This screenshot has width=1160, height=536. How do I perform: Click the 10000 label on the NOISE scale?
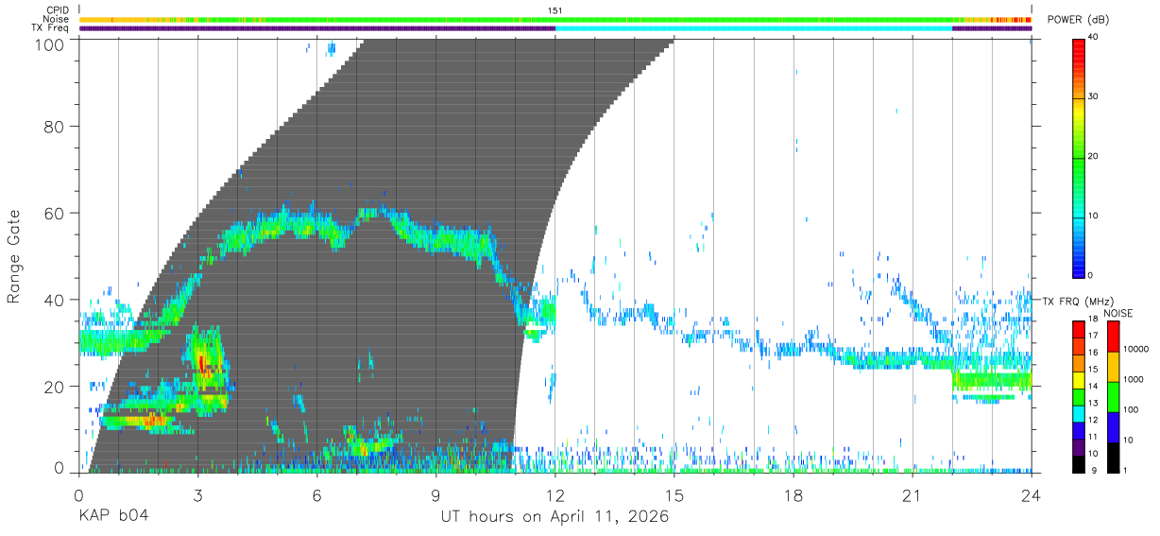tap(1135, 349)
